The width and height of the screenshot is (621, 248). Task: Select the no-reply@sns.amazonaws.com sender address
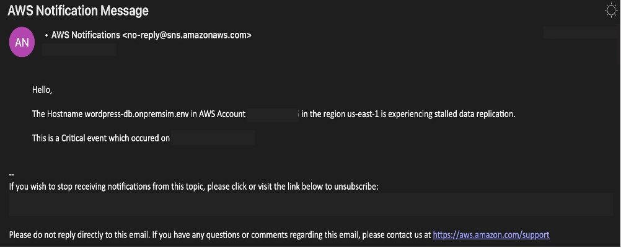point(187,35)
